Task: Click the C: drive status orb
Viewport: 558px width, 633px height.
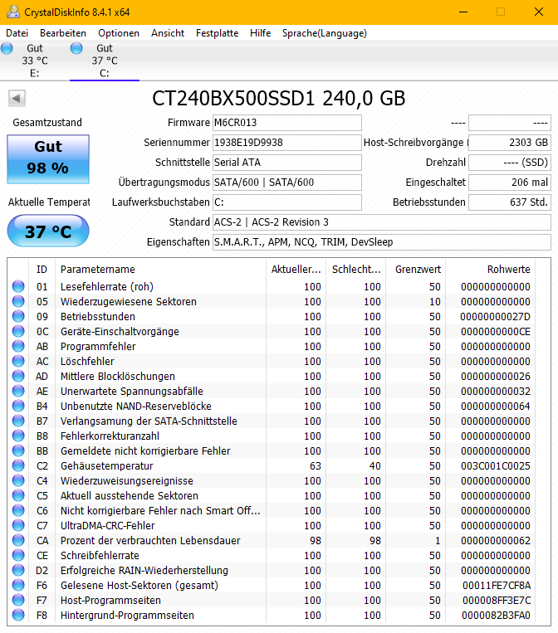Action: [76, 48]
